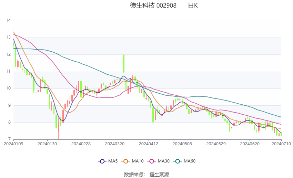Screen dimensions: 293x178
Task: Select x-axis date 20240412
Action: (x=149, y=144)
